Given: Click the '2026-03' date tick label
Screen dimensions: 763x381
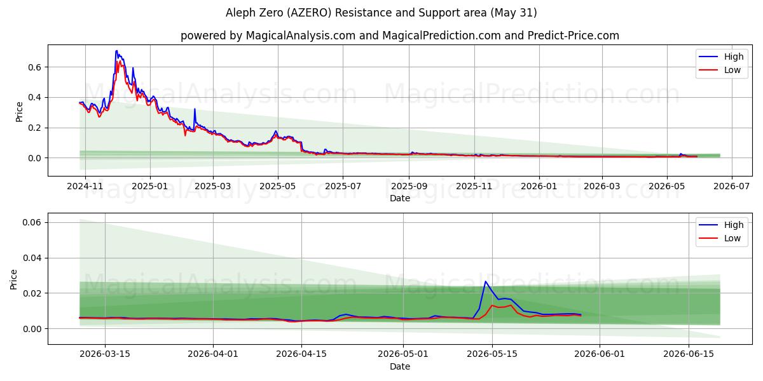Looking at the screenshot, I should (x=602, y=186).
